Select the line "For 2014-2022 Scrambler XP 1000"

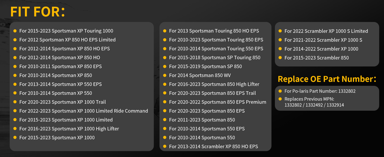click(321, 49)
